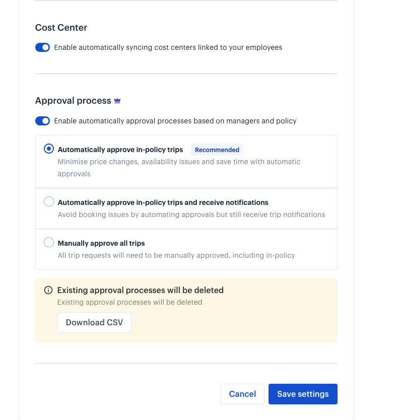Click the All trip requests manually approved description
Image resolution: width=399 pixels, height=420 pixels.
pos(176,255)
